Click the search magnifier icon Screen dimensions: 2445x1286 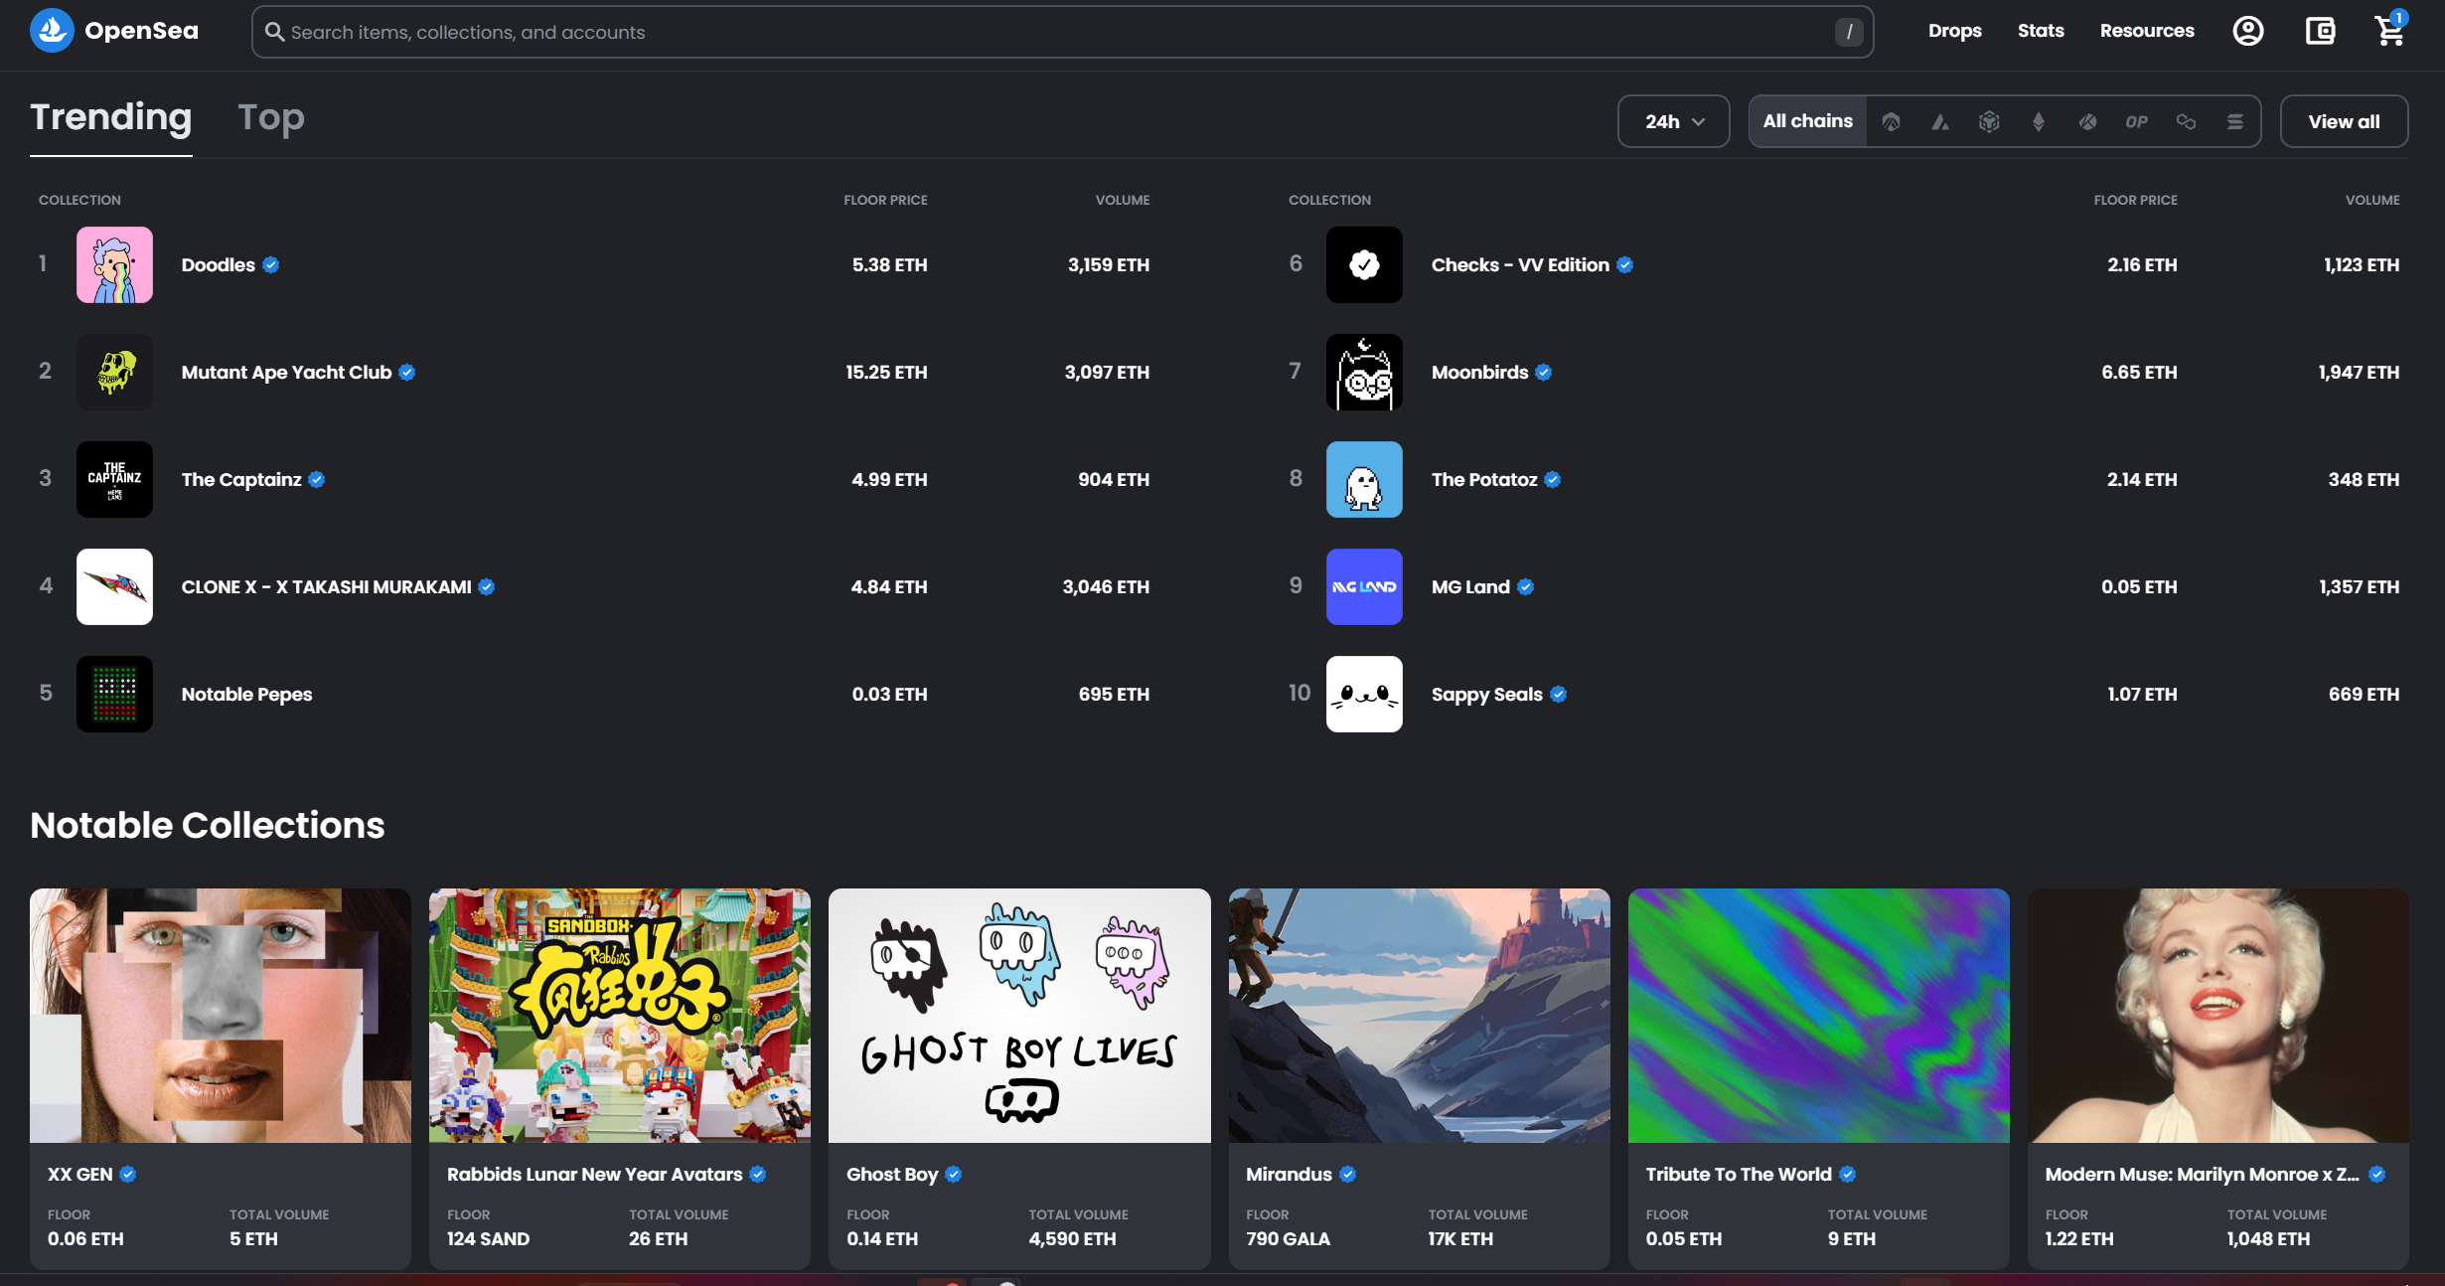274,32
